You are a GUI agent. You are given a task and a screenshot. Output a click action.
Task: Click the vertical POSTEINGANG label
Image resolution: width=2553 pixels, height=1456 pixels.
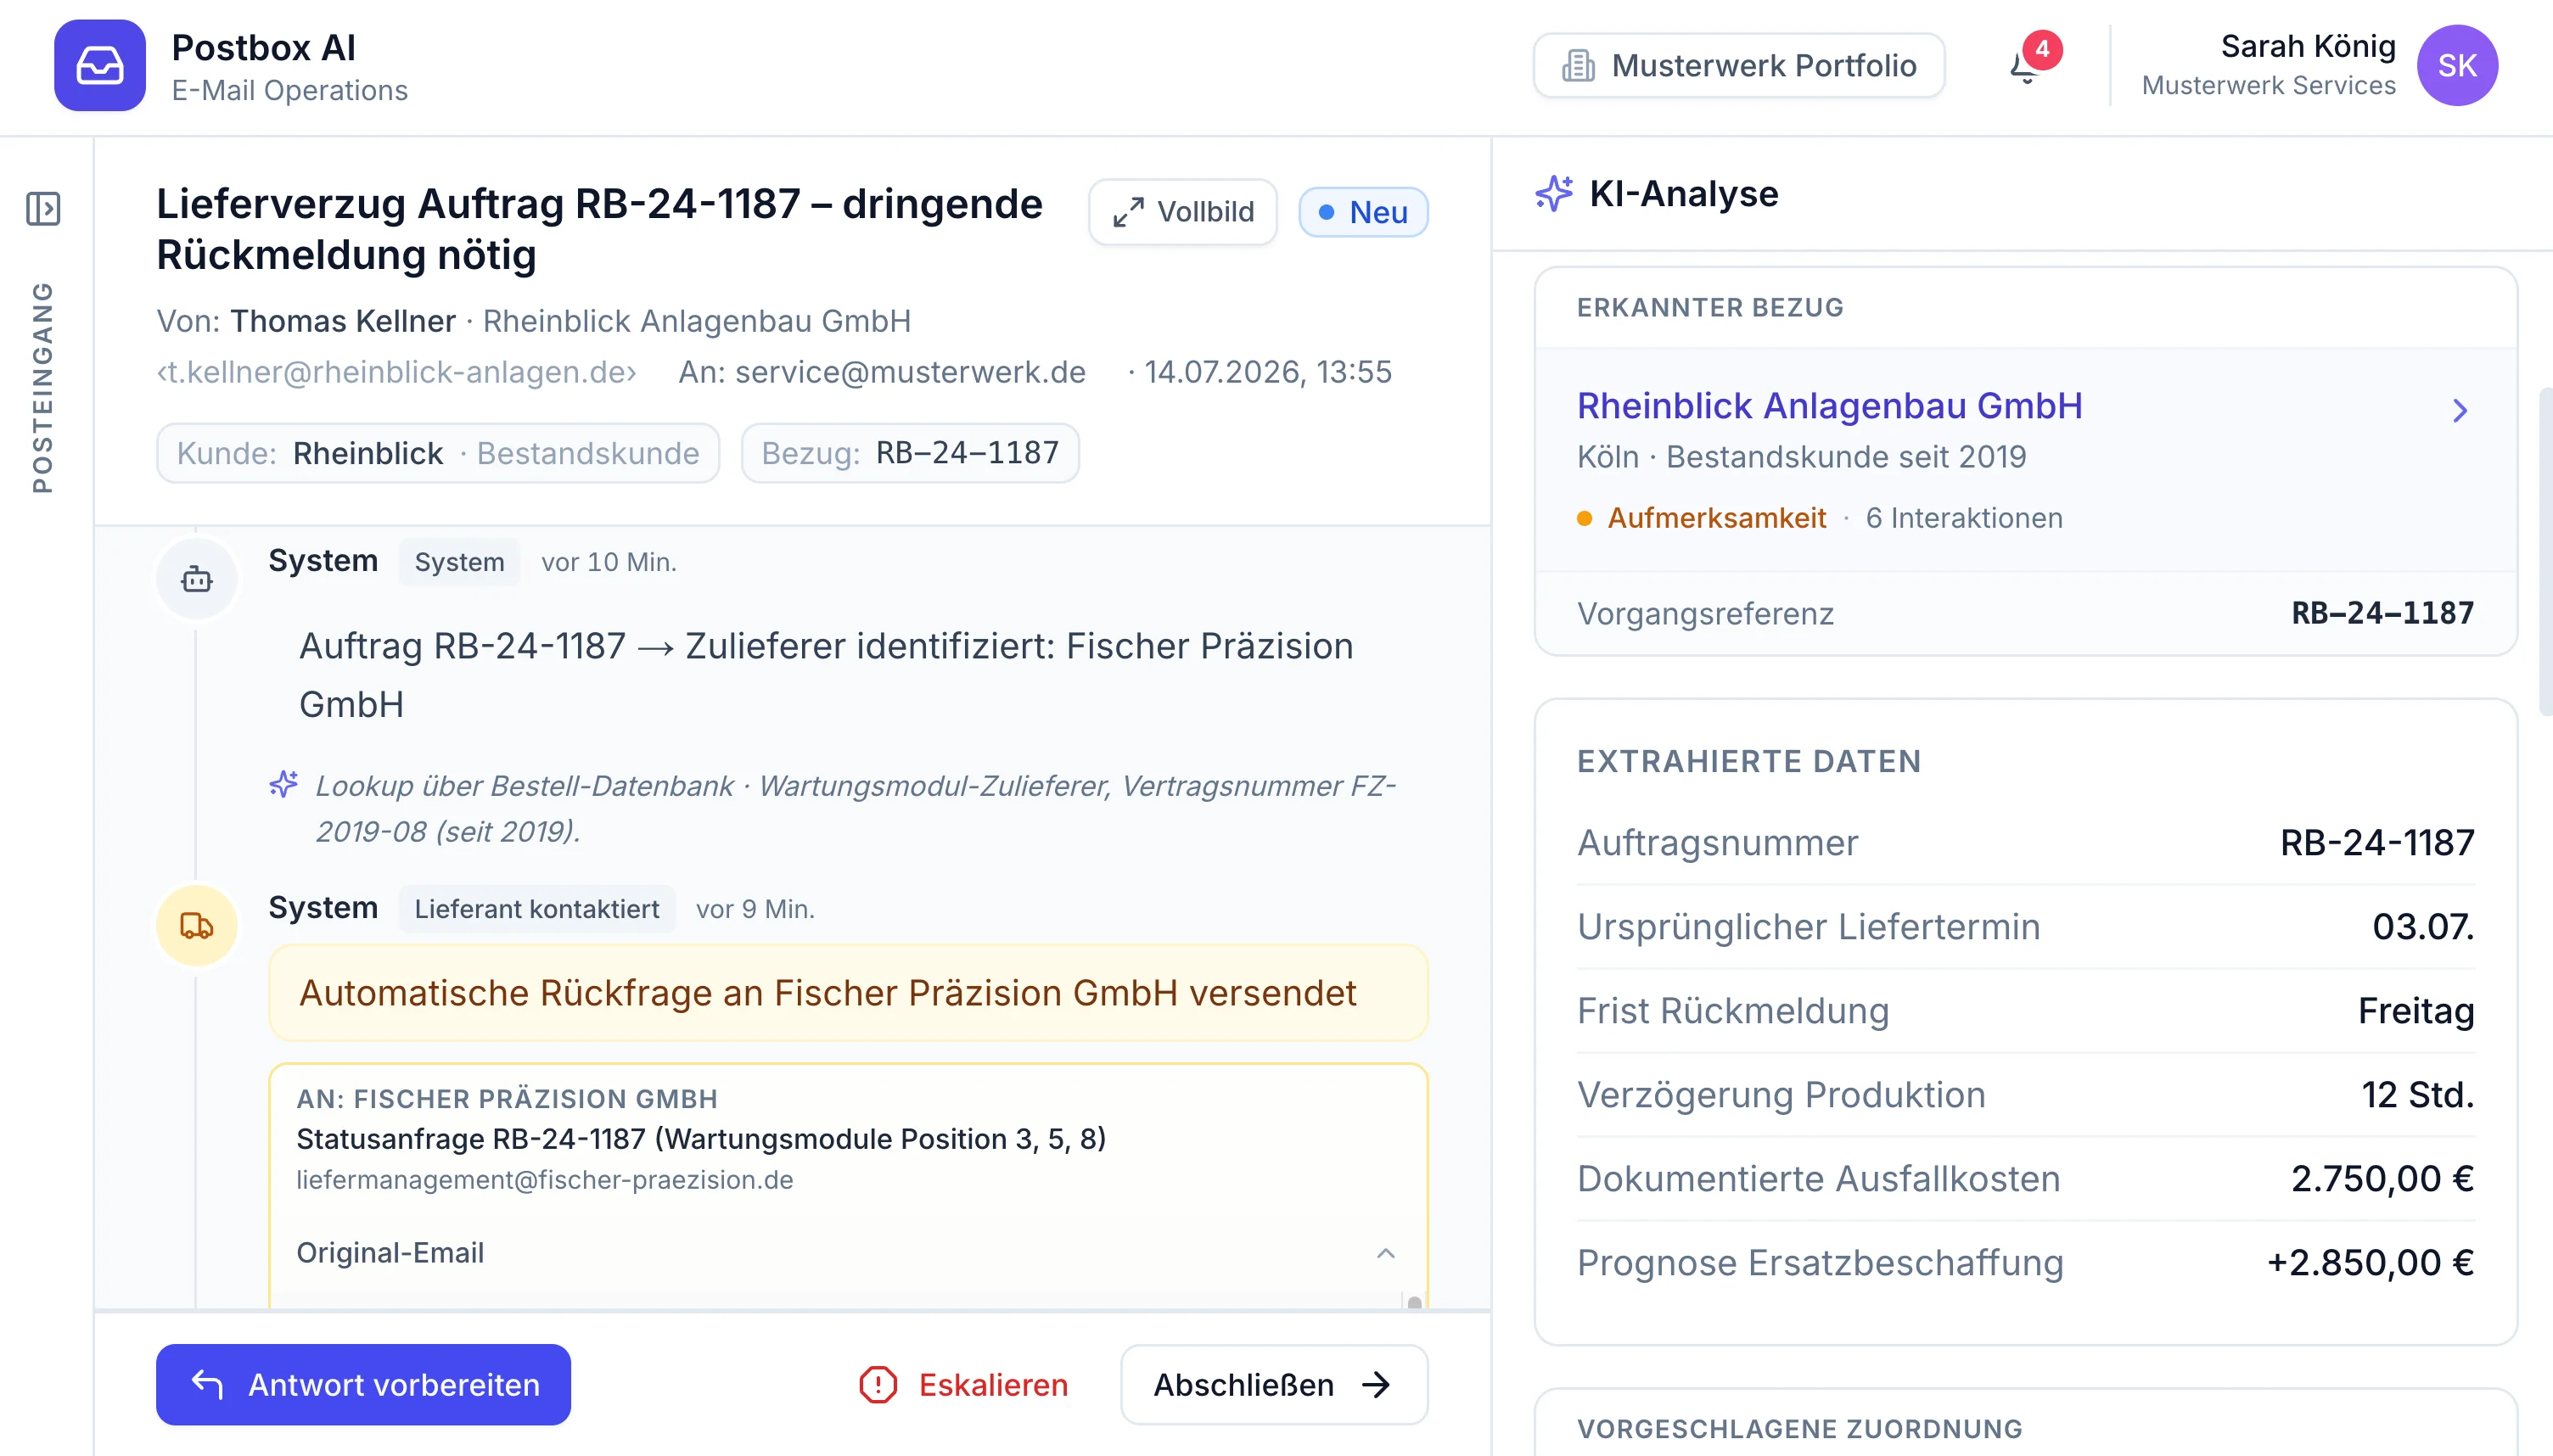click(42, 388)
